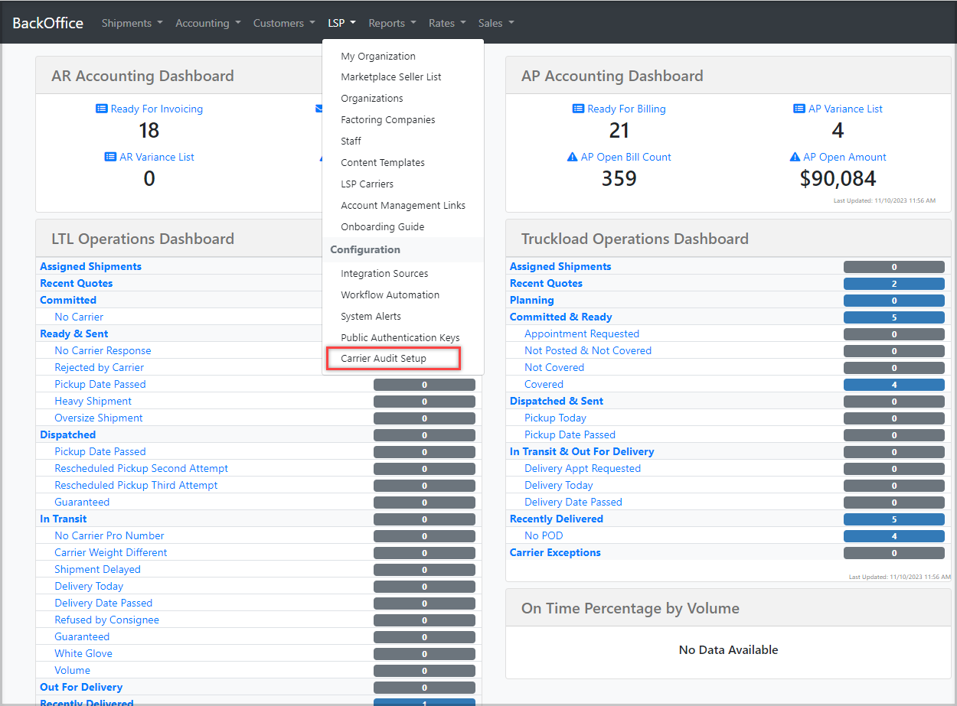
Task: Click the list icon beside Ready For Billing
Action: point(578,109)
